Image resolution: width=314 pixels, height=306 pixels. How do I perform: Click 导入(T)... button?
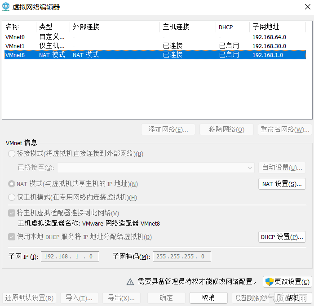(79, 298)
